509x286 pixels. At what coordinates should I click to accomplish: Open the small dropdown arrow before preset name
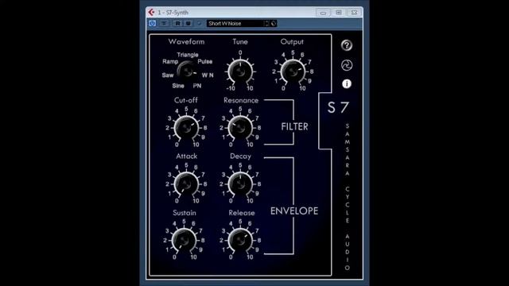tap(200, 23)
